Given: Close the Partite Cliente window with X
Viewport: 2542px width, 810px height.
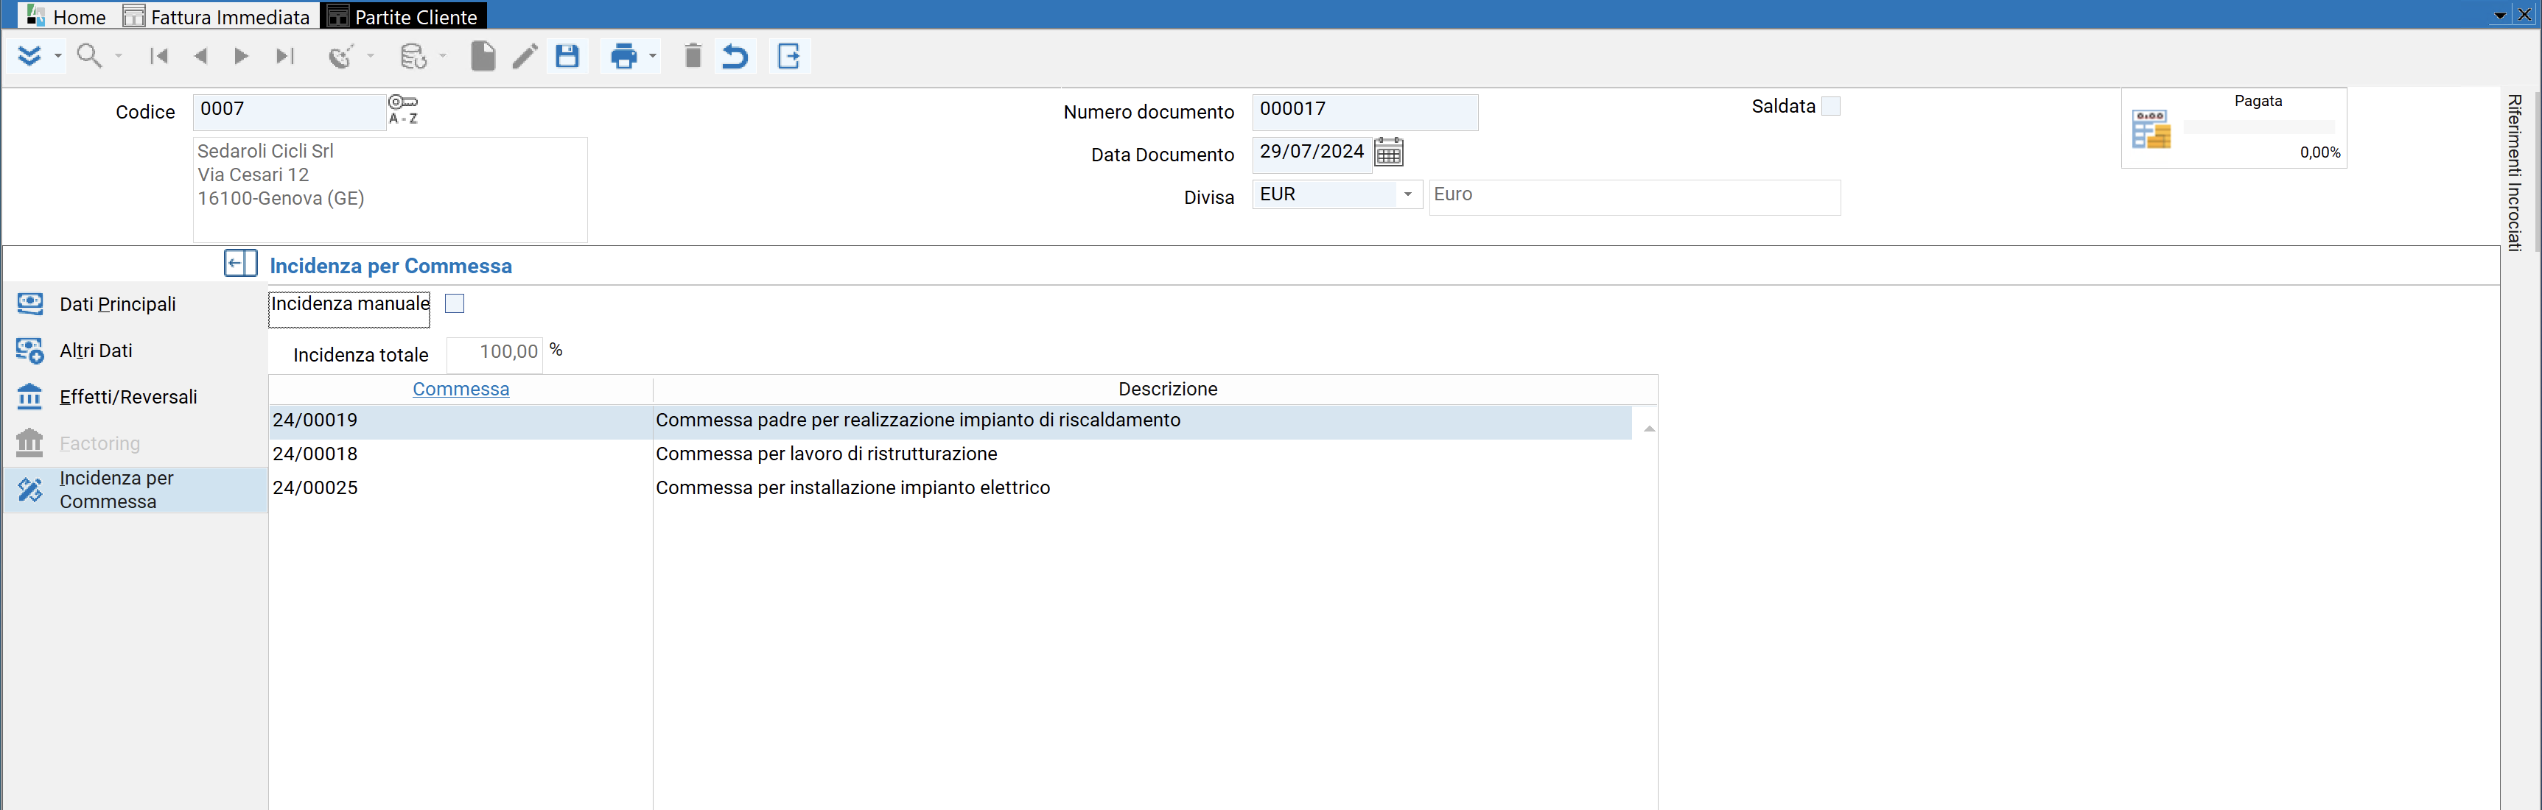Looking at the screenshot, I should click(x=2525, y=15).
